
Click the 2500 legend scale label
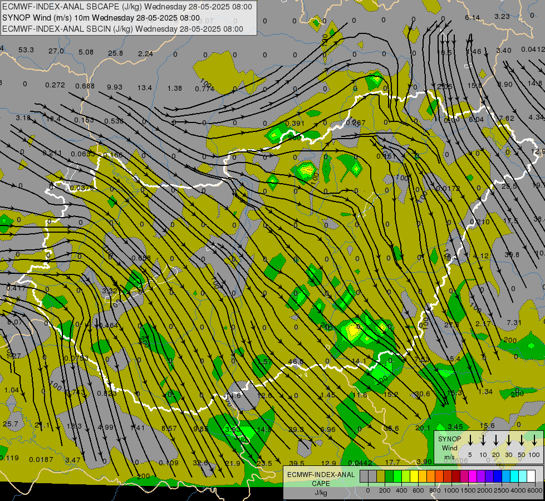(502, 490)
